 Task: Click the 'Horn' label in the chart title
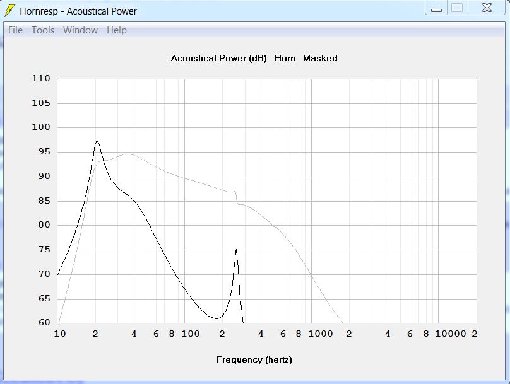(285, 58)
